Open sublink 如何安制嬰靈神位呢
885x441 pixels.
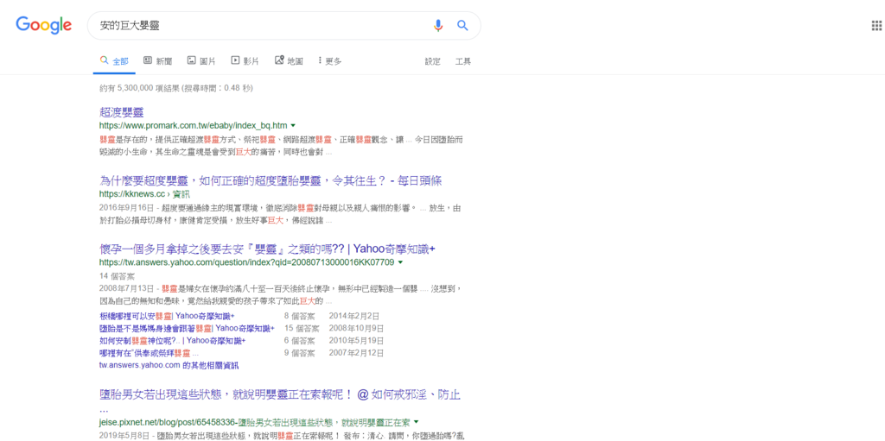tap(172, 341)
